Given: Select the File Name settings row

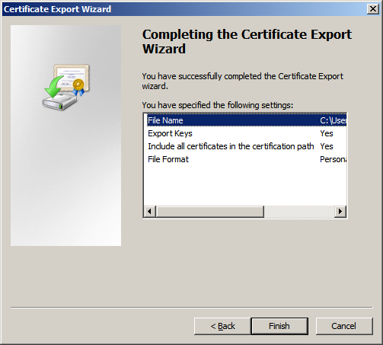Looking at the screenshot, I should [247, 120].
